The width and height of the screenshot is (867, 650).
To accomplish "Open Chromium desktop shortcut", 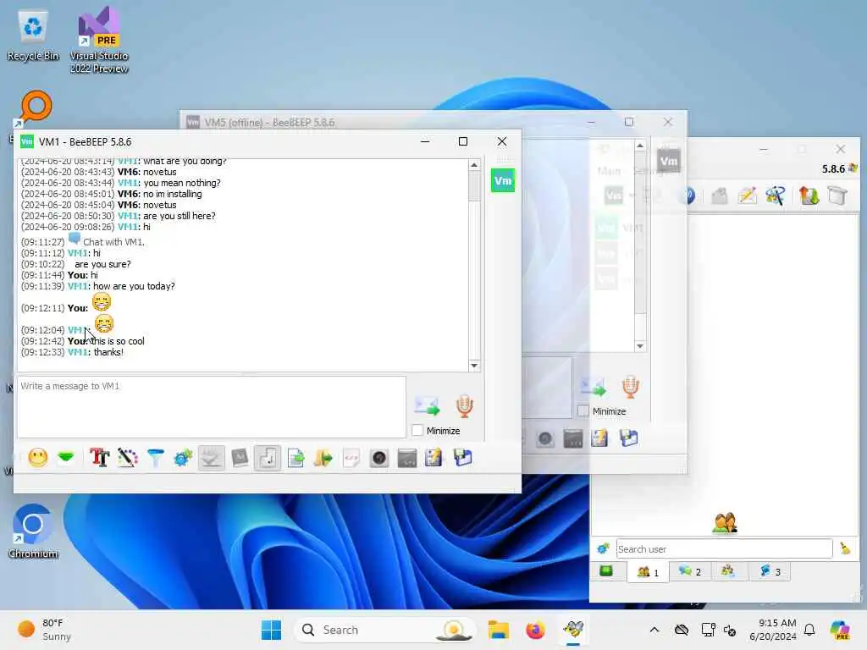I will point(33,531).
